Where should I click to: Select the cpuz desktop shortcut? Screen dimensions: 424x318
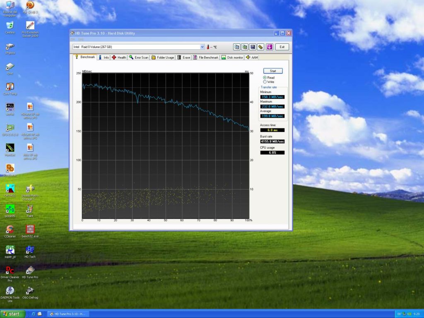coord(10,69)
